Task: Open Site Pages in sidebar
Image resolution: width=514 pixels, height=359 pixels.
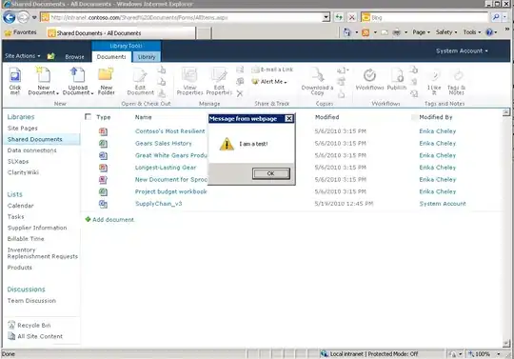Action: pyautogui.click(x=22, y=129)
